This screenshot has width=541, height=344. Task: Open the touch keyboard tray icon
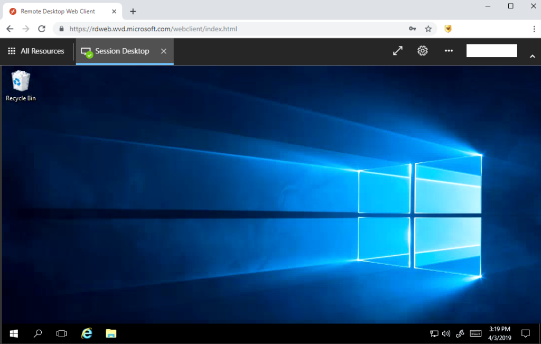pyautogui.click(x=476, y=333)
